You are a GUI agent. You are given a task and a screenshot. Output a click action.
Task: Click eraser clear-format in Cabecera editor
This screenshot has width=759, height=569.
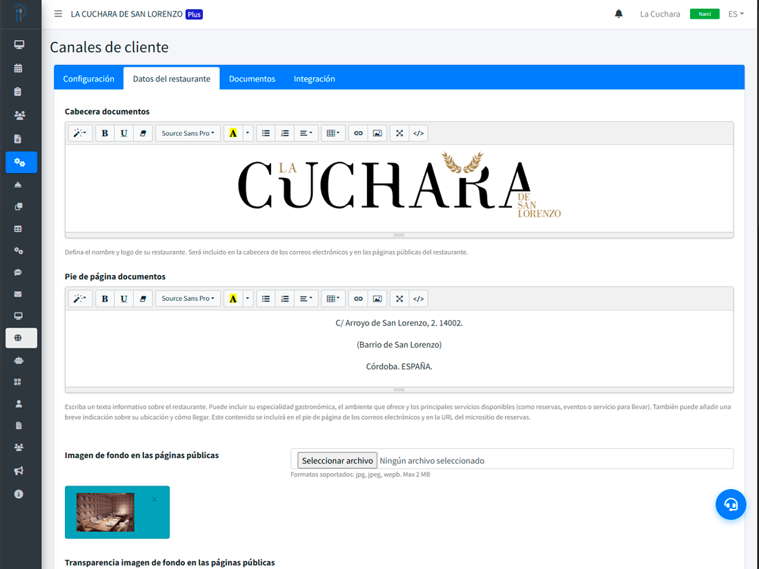[143, 133]
